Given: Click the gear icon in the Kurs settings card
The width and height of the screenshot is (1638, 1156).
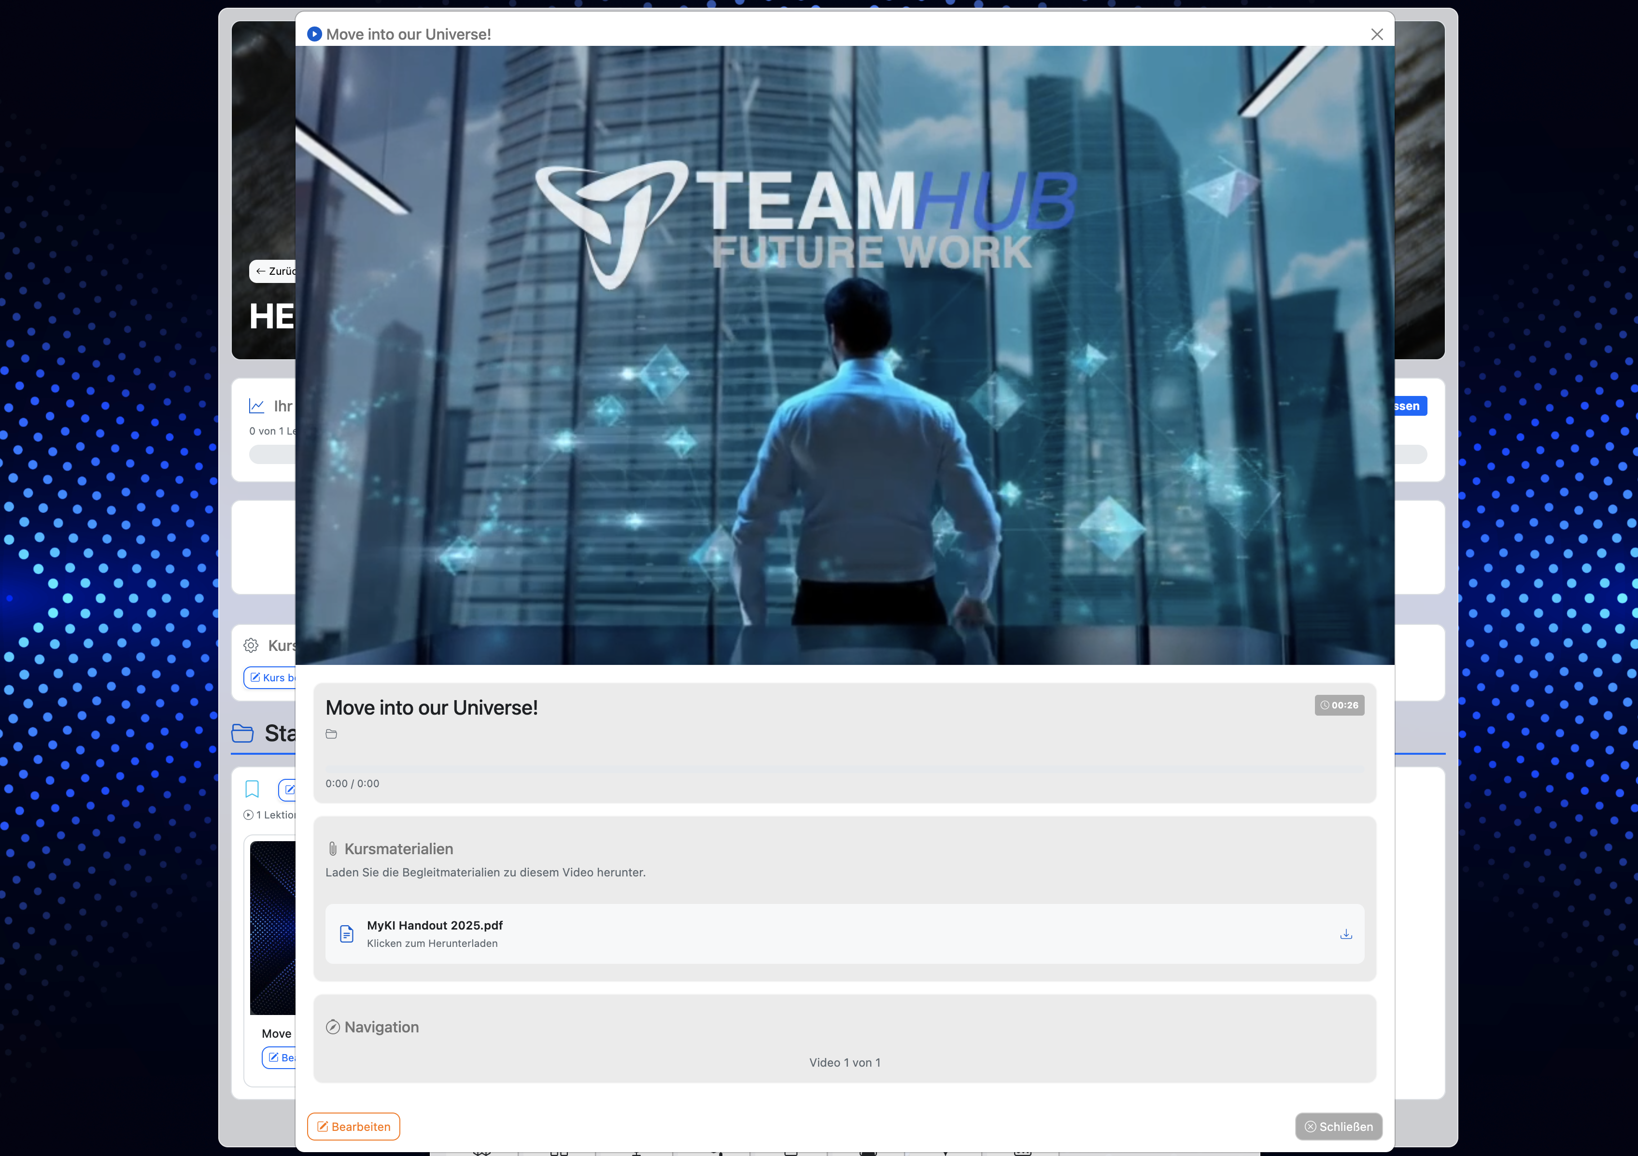Looking at the screenshot, I should [x=251, y=645].
